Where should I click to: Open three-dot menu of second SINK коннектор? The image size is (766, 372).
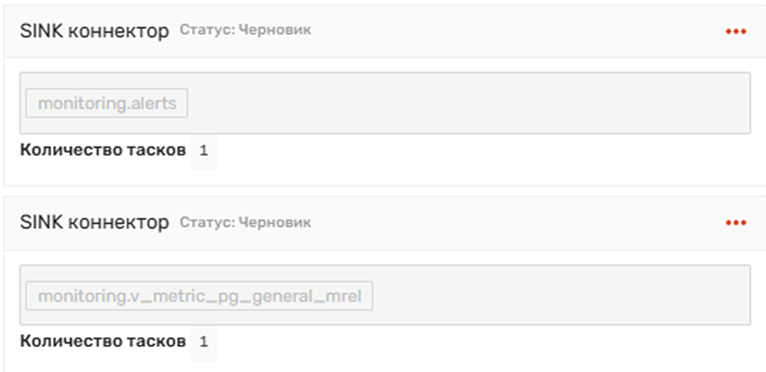pos(735,223)
